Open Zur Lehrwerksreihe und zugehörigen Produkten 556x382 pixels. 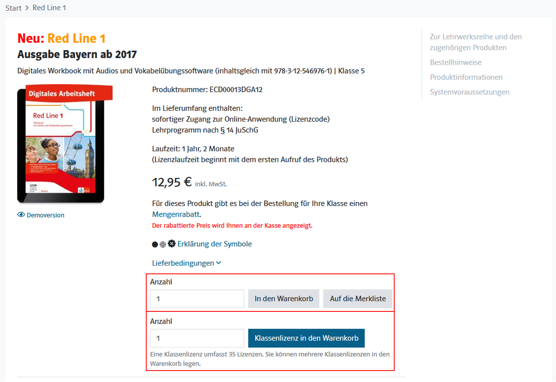(x=476, y=42)
